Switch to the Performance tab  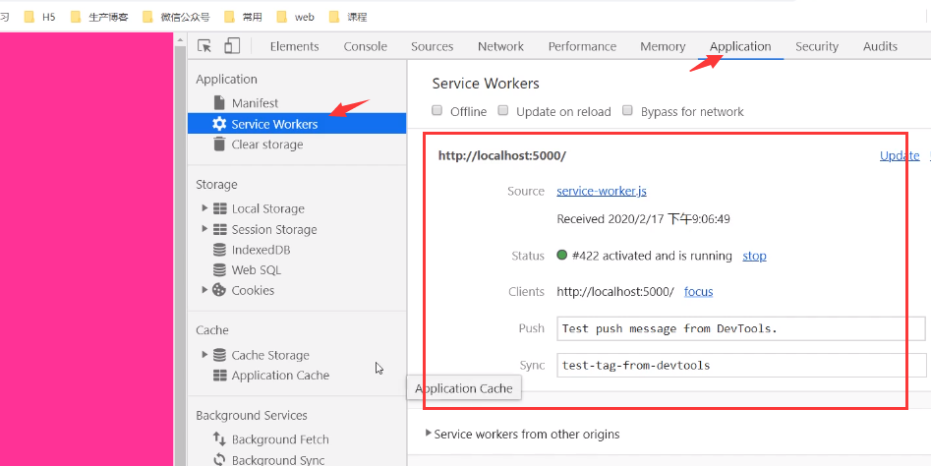(582, 46)
